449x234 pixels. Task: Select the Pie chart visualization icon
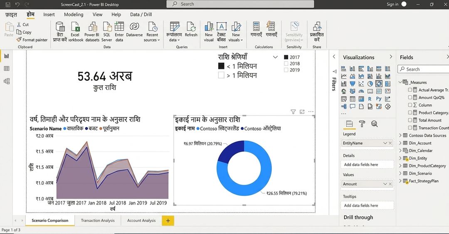[370, 84]
